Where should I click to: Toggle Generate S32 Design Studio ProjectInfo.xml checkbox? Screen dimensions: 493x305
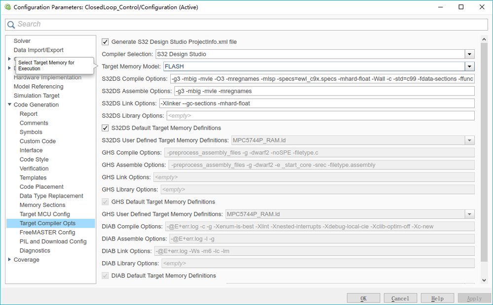click(x=105, y=42)
